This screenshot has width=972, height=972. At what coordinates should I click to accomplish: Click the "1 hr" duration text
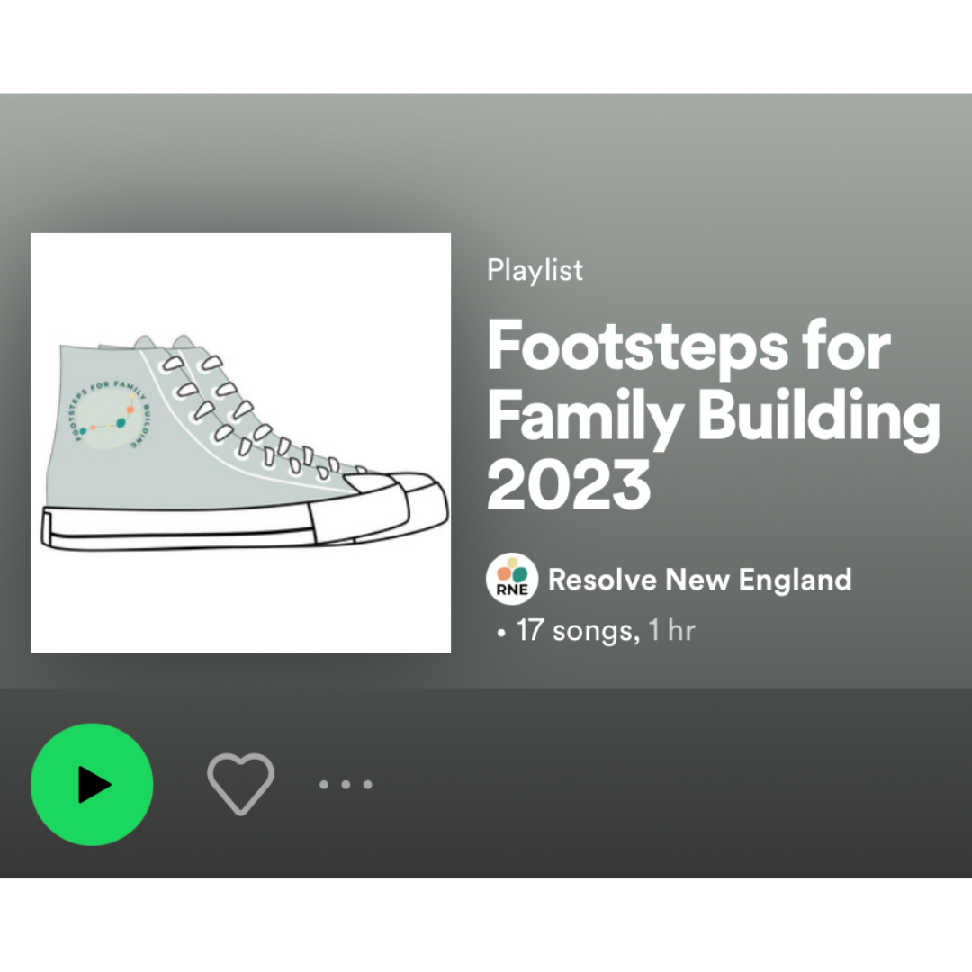tap(671, 630)
